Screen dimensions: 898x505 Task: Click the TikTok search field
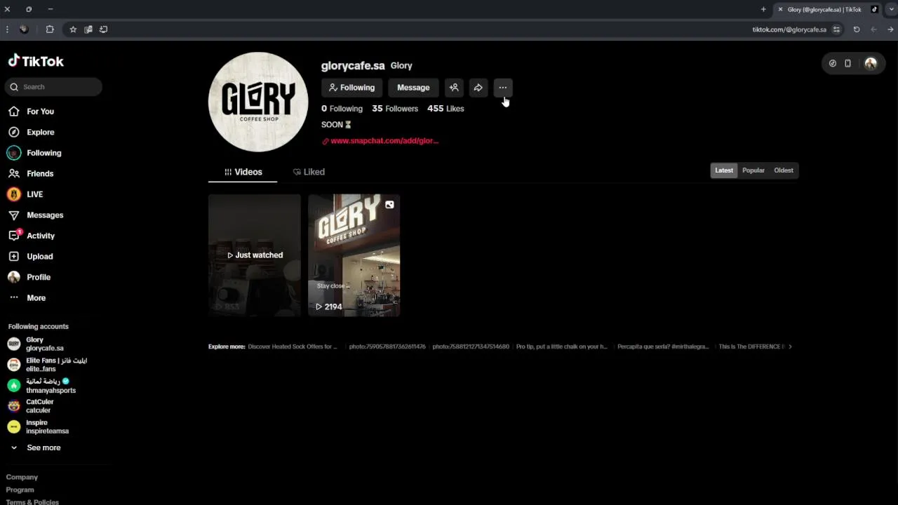[55, 87]
